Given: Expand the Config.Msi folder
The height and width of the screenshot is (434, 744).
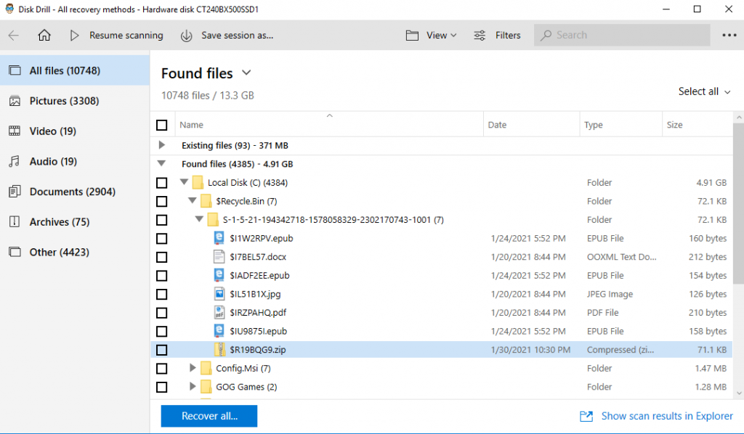Looking at the screenshot, I should coord(193,369).
